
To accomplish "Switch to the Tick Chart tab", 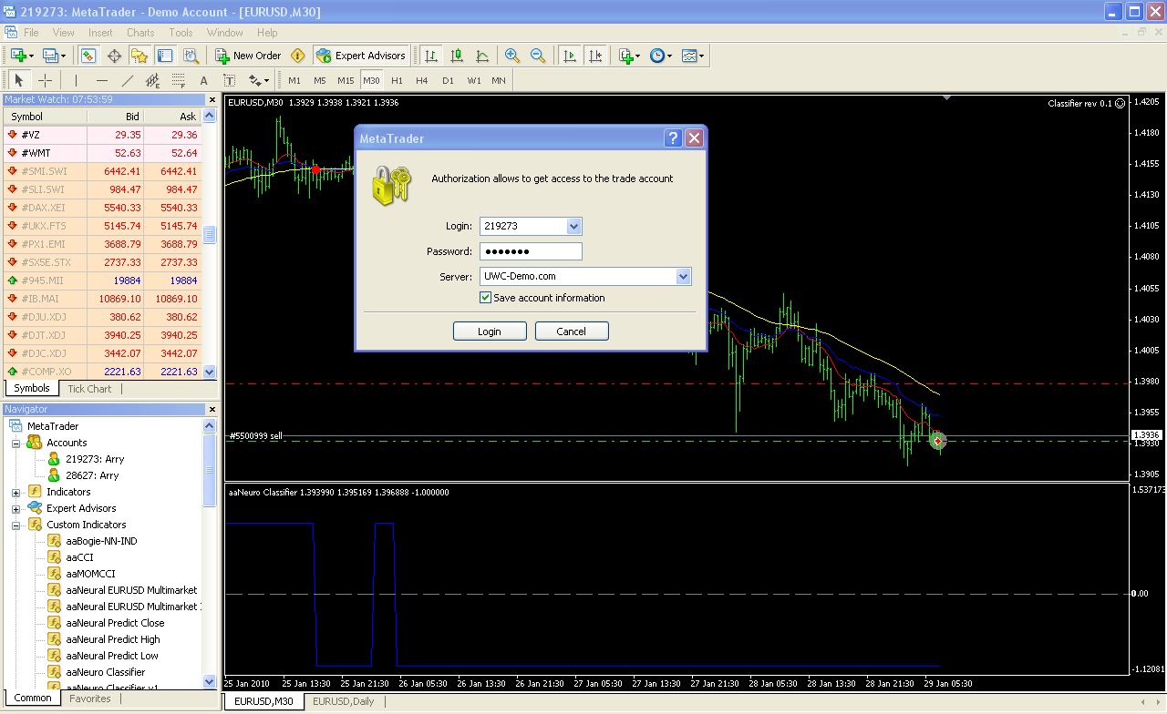I will pos(89,389).
